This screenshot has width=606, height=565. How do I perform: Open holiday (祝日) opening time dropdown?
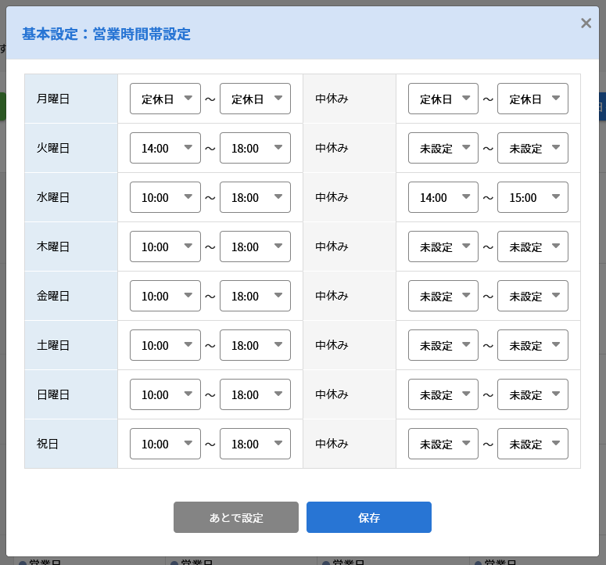[165, 444]
